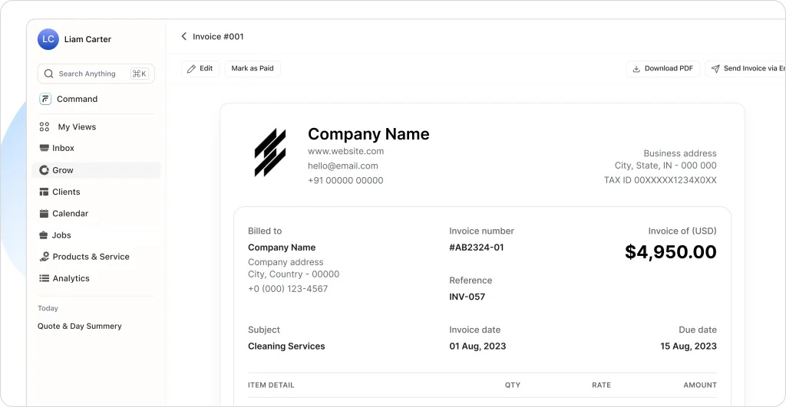Click the Invoice #001 page title
The height and width of the screenshot is (407, 786).
[218, 37]
